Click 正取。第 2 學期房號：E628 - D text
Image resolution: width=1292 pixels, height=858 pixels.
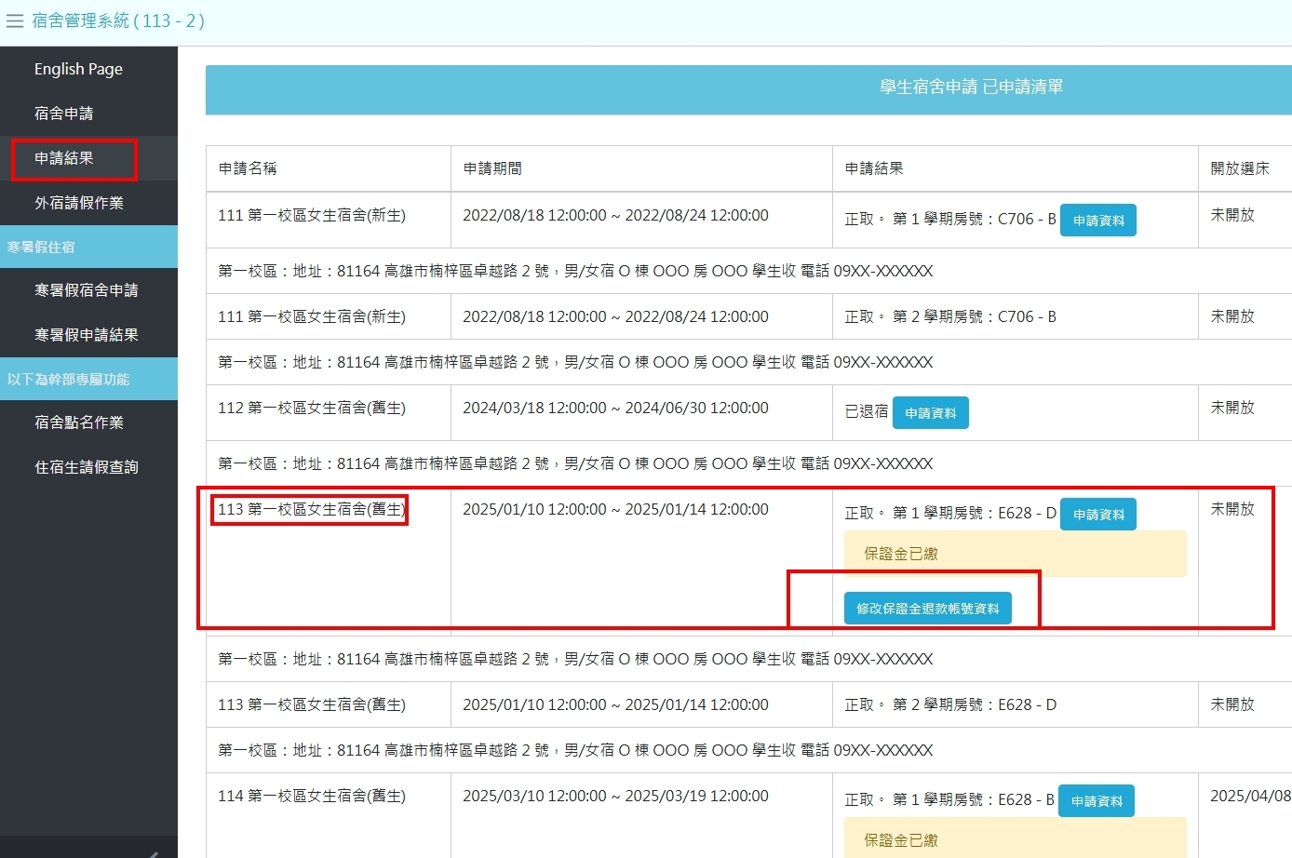(x=950, y=704)
